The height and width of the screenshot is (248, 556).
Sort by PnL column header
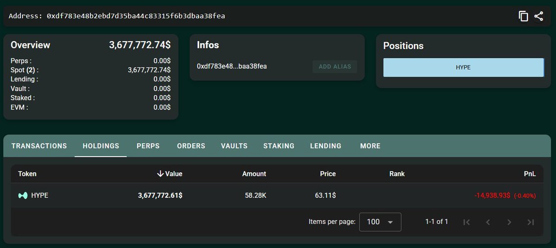(530, 174)
